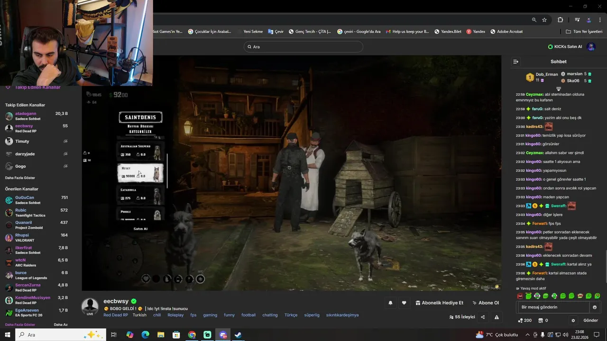This screenshot has width=607, height=341.
Task: Open the emoji picker in chat box
Action: (595, 307)
